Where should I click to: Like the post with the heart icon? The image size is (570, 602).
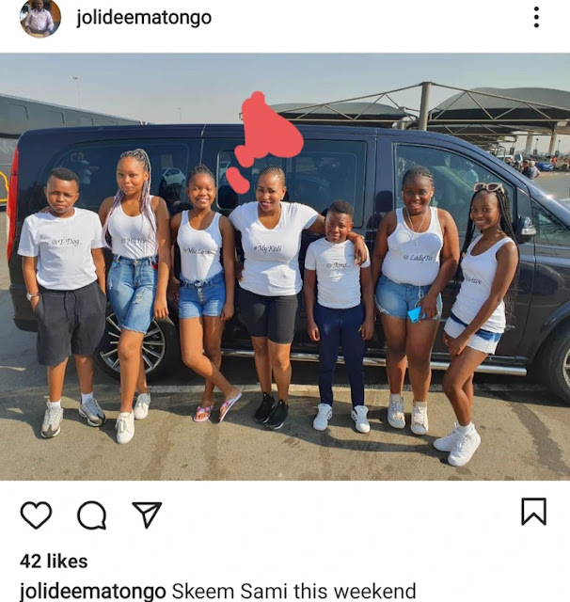[x=36, y=515]
